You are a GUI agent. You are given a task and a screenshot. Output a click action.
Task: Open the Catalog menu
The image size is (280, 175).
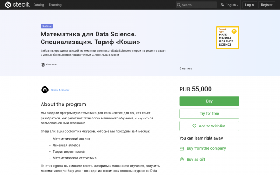click(x=39, y=5)
